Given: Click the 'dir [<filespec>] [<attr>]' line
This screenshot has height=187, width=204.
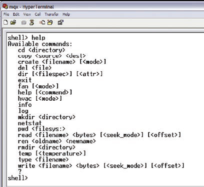Looking at the screenshot, I should (x=60, y=74).
